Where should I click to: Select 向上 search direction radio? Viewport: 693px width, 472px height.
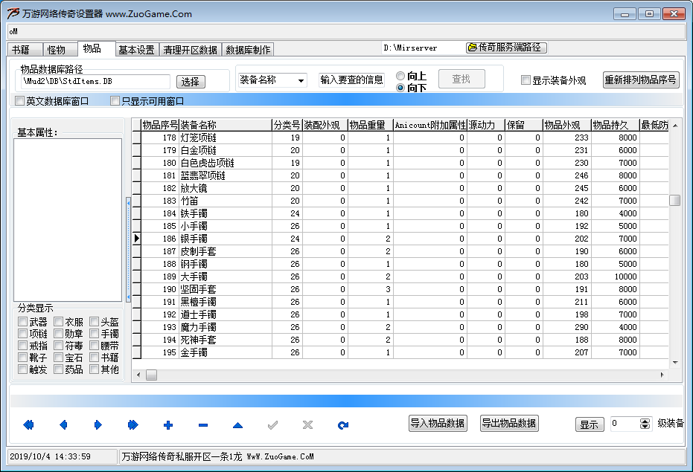(400, 76)
